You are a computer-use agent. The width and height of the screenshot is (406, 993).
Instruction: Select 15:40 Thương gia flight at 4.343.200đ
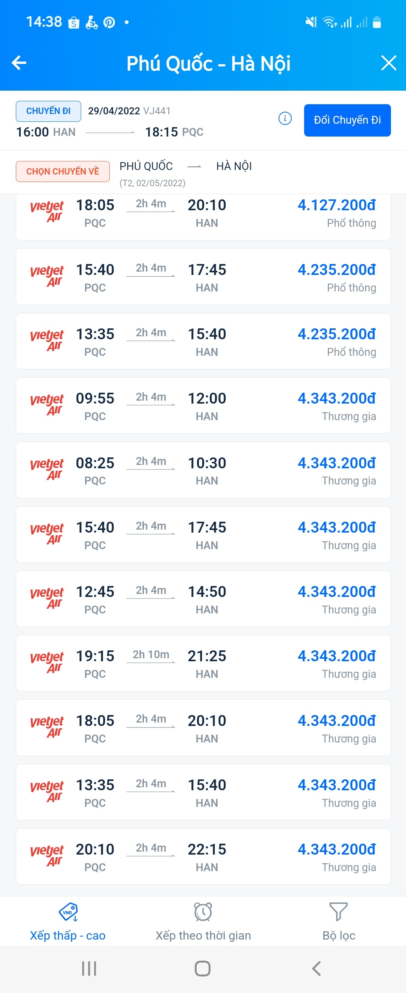click(203, 534)
